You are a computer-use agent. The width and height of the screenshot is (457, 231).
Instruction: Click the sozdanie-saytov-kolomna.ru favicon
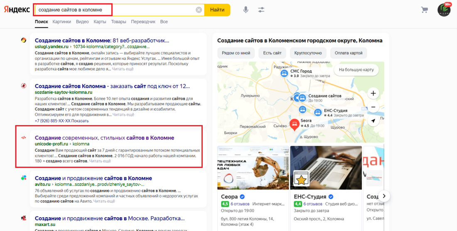pyautogui.click(x=24, y=86)
